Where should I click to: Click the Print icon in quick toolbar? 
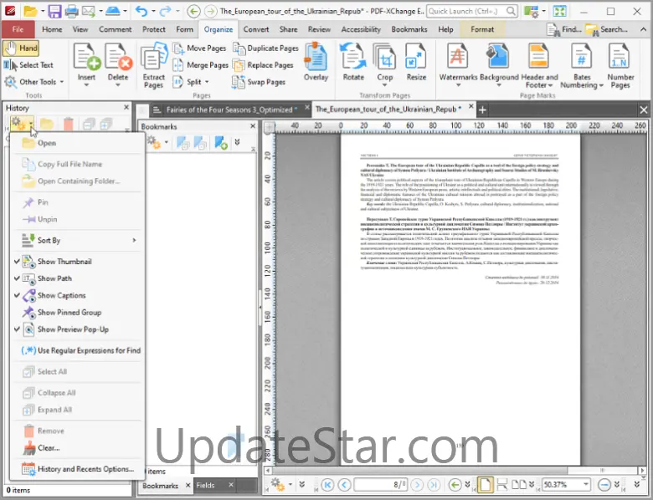pyautogui.click(x=72, y=11)
